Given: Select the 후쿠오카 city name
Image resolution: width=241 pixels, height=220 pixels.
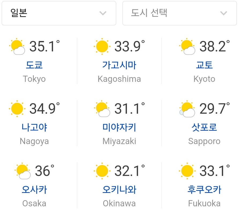Looking at the screenshot, I should (x=204, y=189).
